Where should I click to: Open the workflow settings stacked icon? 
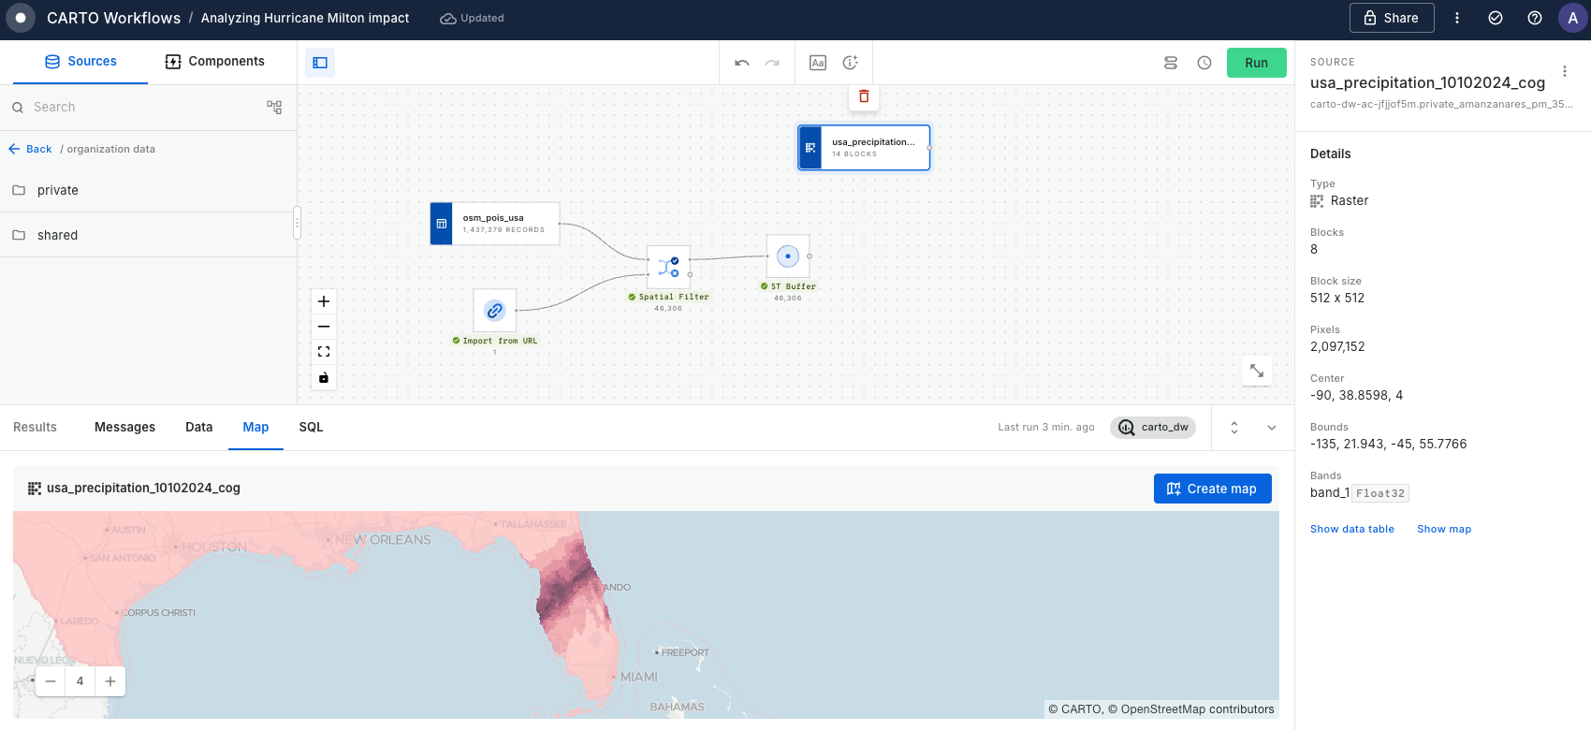[1171, 63]
